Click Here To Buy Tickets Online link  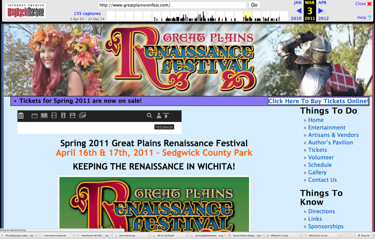[318, 101]
